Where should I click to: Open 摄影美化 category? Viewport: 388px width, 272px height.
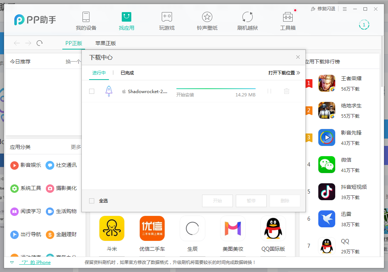click(x=61, y=188)
